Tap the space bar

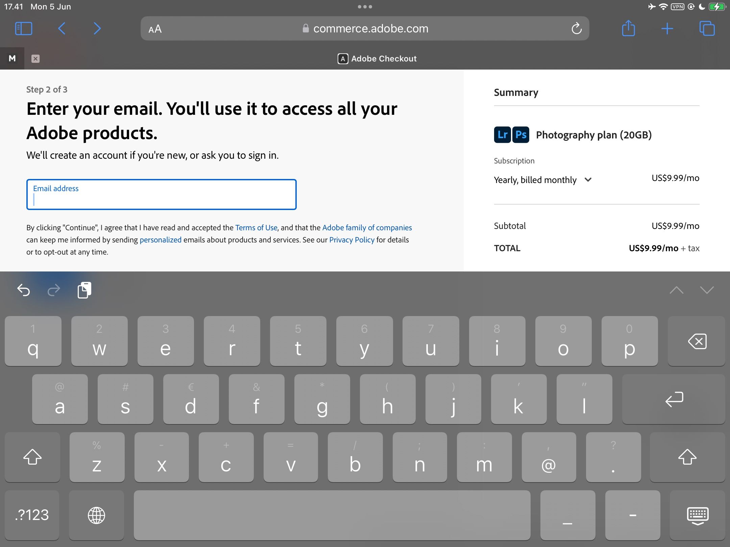coord(332,515)
